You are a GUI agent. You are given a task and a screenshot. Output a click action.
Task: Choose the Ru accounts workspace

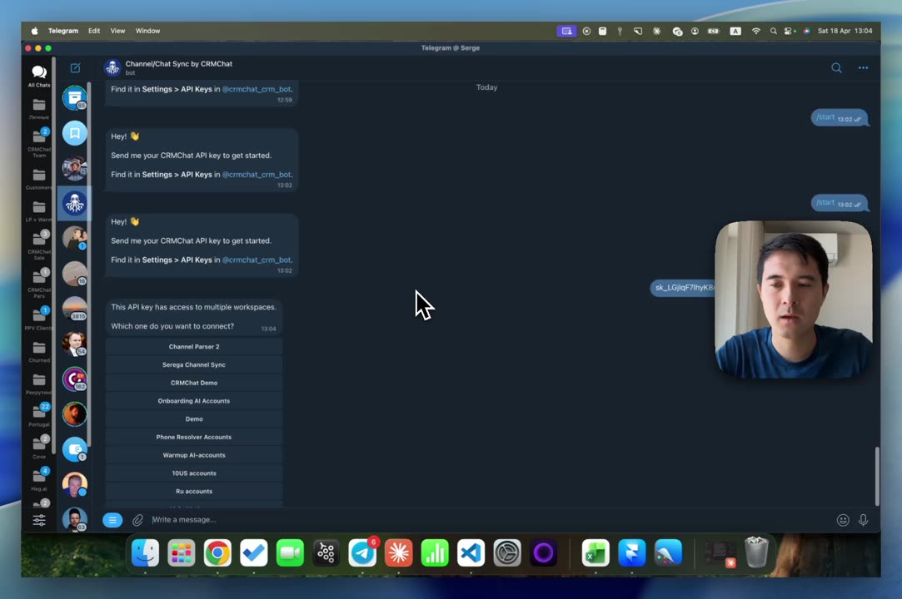coord(194,492)
